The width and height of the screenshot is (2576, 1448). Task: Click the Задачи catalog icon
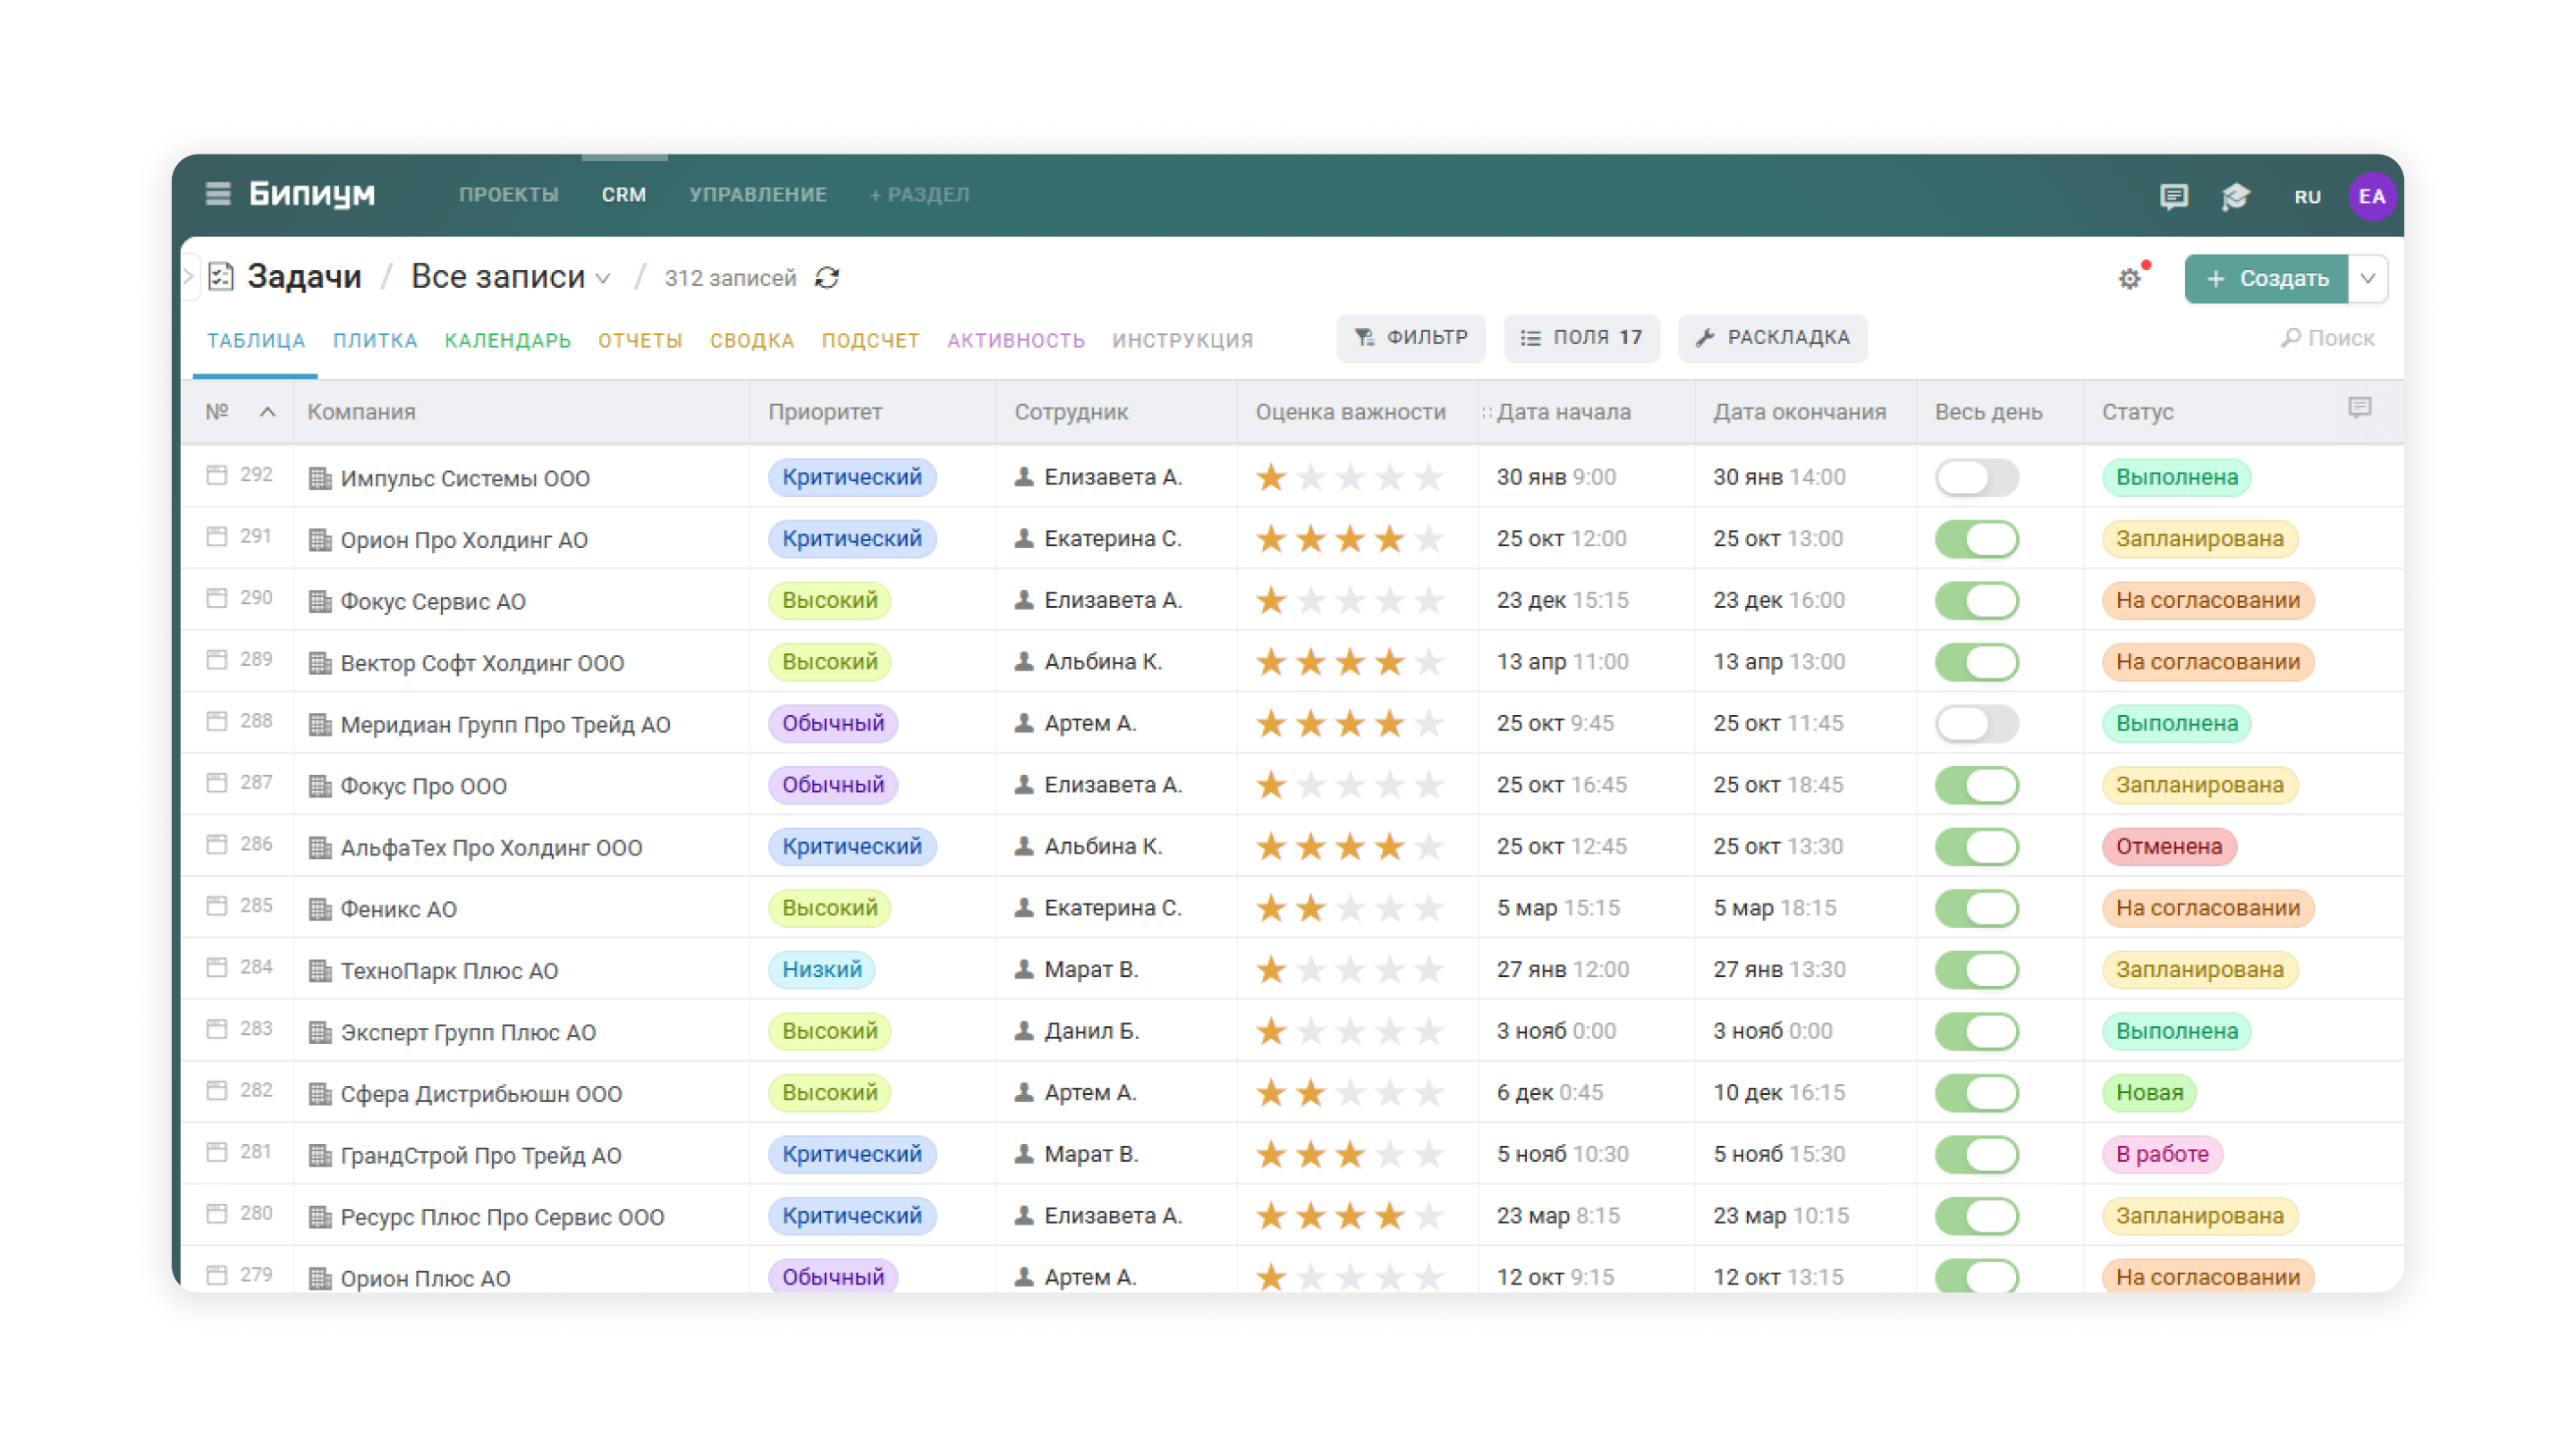[x=221, y=277]
